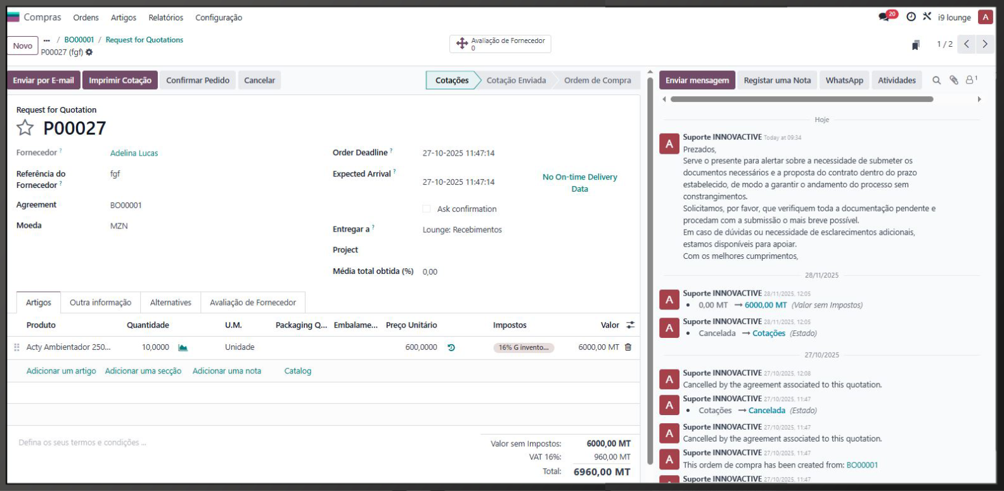Open the Artigos menu in top bar
Image resolution: width=1004 pixels, height=491 pixels.
tap(124, 18)
